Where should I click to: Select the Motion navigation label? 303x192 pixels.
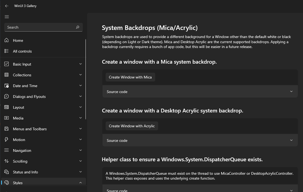(19, 140)
